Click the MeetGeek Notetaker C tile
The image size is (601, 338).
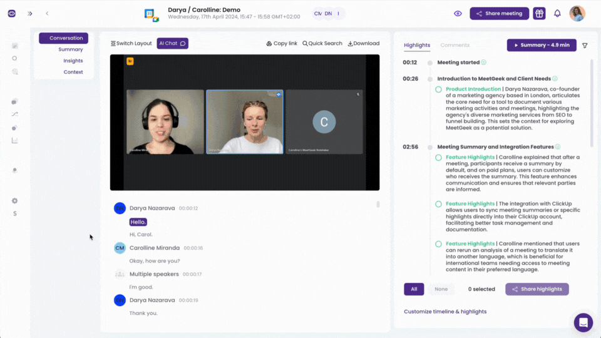click(x=324, y=122)
